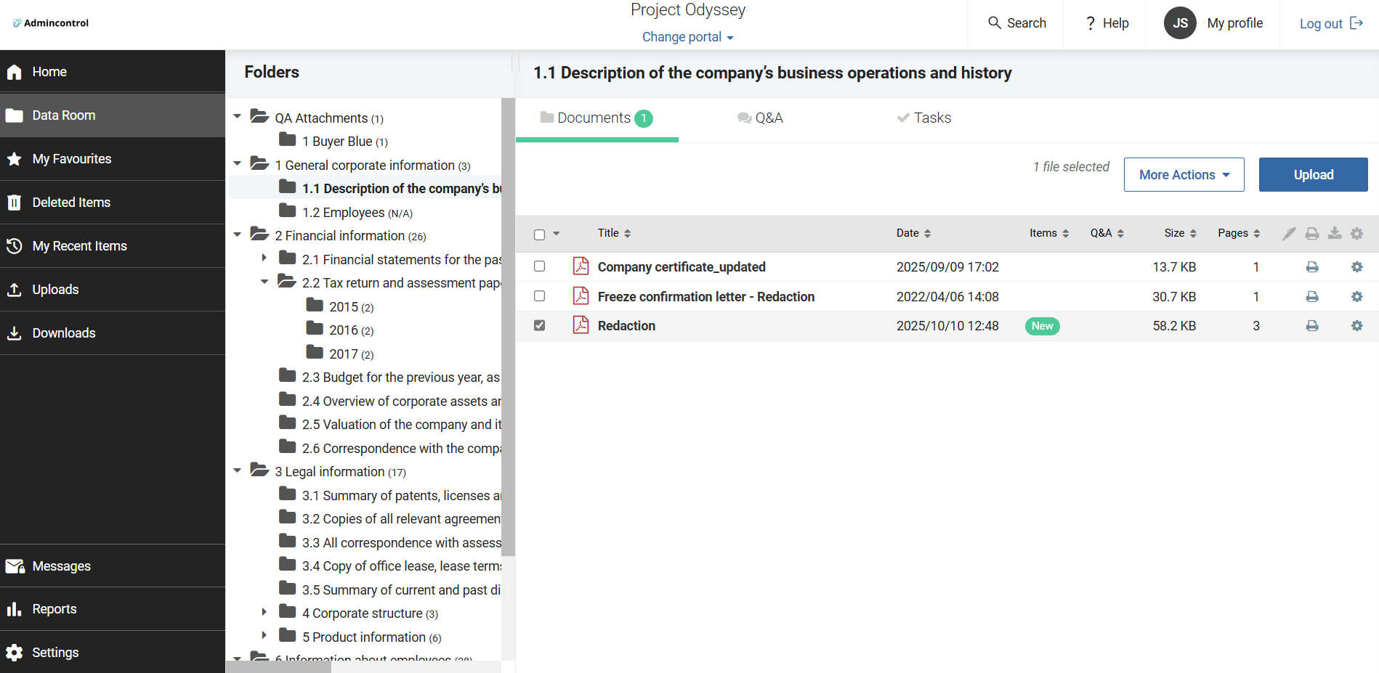Click the edit pencil icon in header
Screen dimensions: 1379x673
click(x=1288, y=233)
